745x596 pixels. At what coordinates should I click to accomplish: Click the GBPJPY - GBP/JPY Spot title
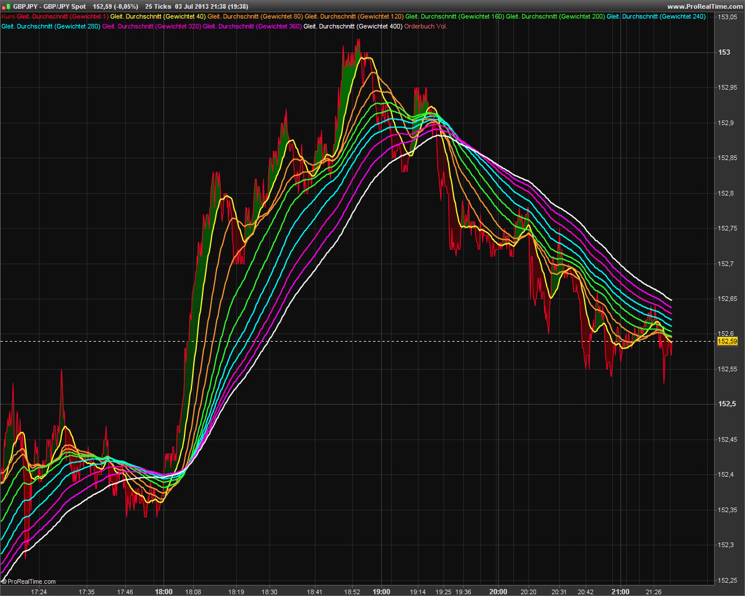[x=49, y=6]
